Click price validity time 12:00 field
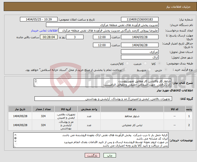 click(102, 45)
